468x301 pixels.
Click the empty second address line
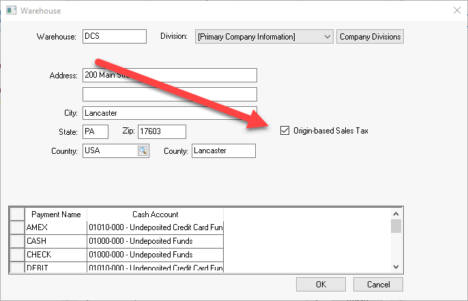tap(169, 94)
